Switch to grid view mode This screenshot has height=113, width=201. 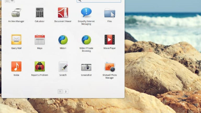click(7, 1)
